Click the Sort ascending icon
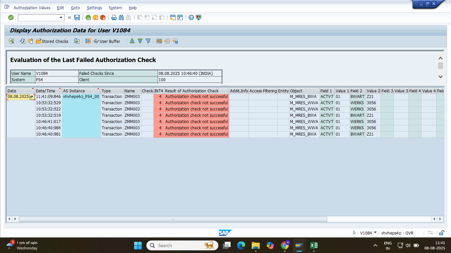451x253 pixels. [x=132, y=41]
